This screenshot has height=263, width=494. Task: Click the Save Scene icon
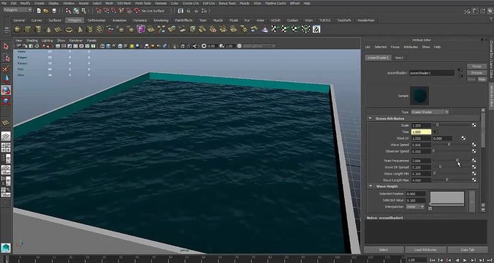54,10
